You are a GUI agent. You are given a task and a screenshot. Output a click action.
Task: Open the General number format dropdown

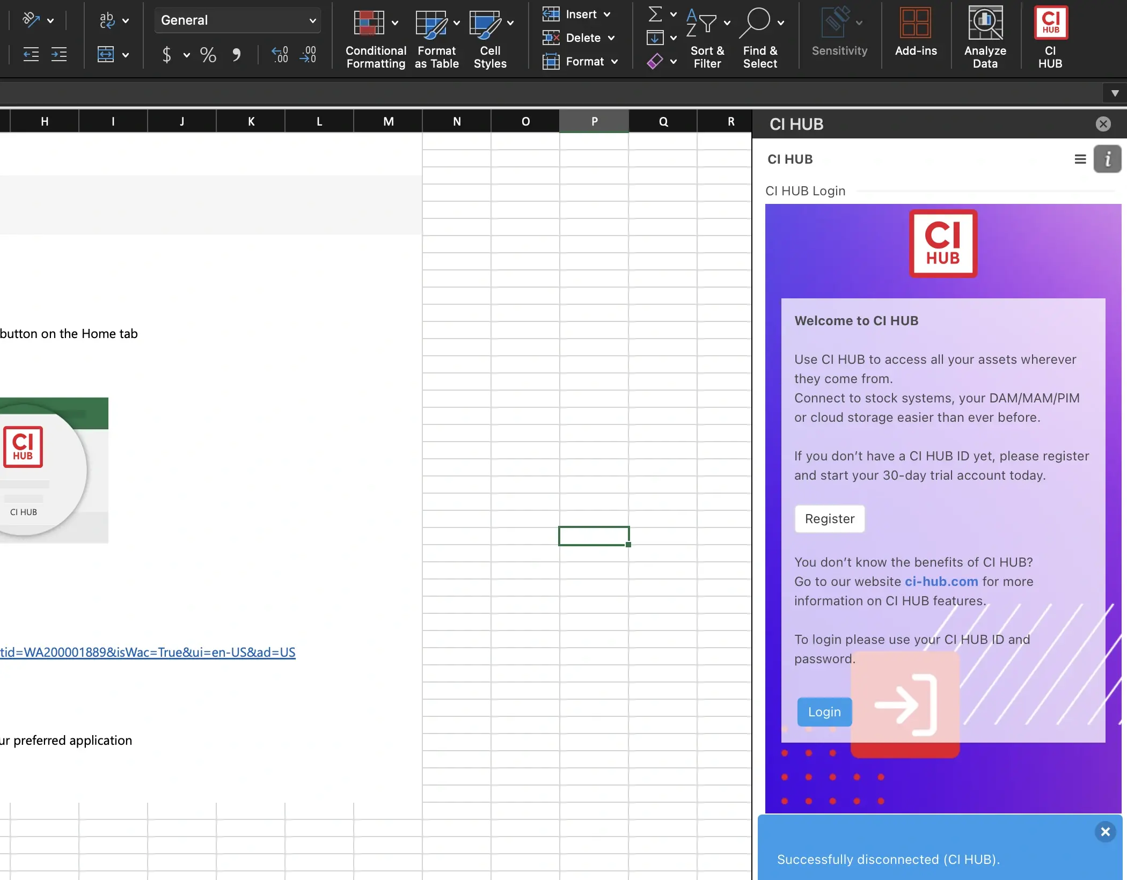(x=238, y=20)
